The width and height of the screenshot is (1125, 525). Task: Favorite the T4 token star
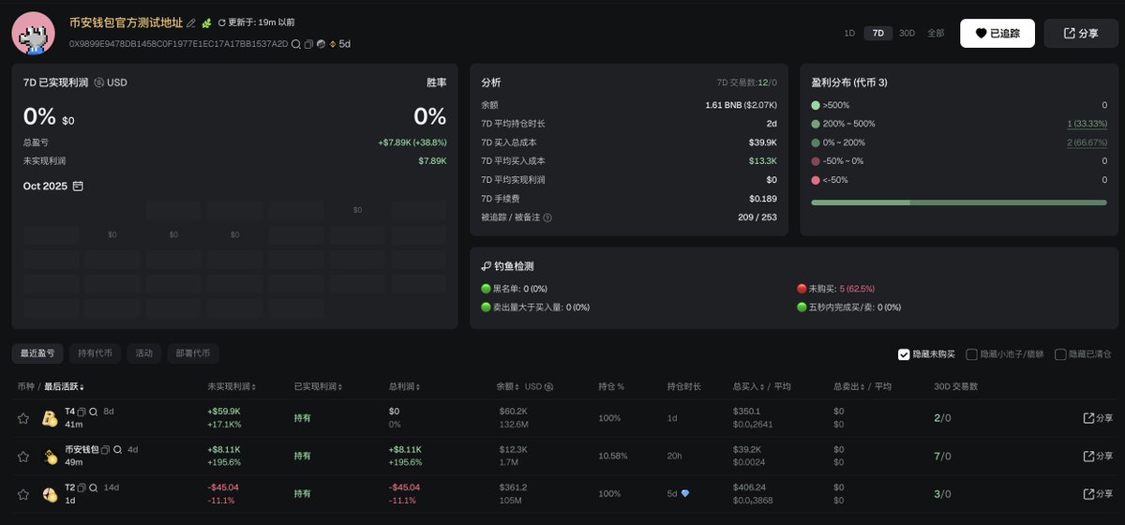point(23,418)
